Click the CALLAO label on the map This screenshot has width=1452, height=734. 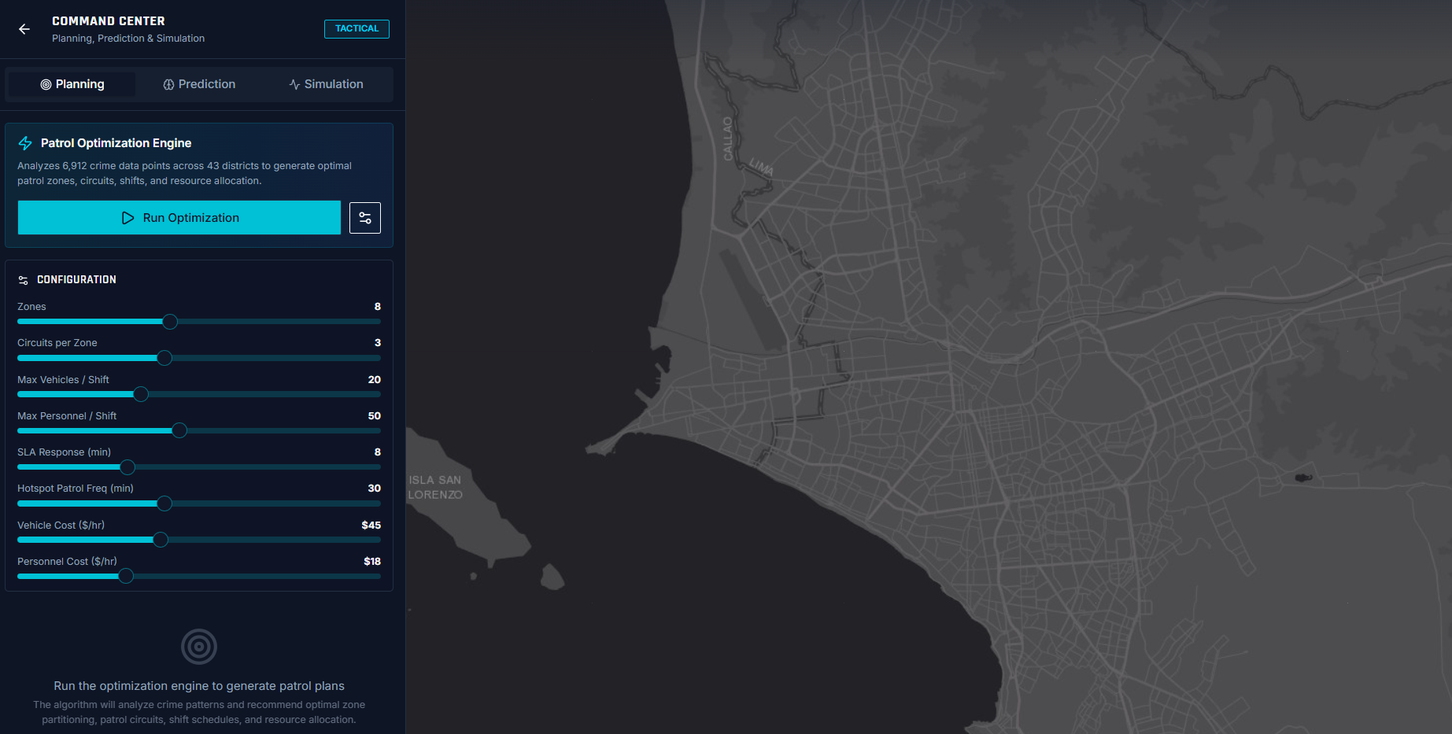[x=728, y=138]
